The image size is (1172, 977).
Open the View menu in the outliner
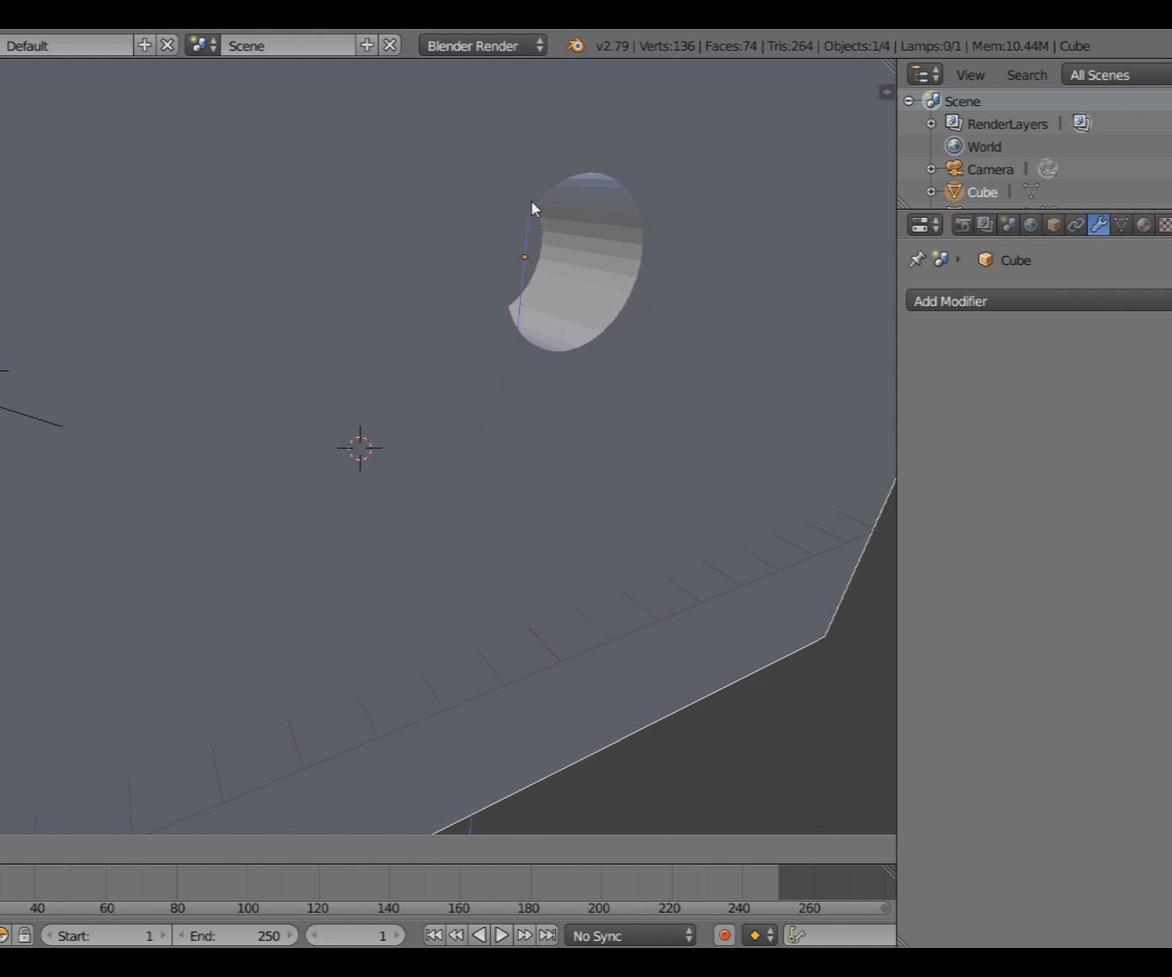(970, 74)
